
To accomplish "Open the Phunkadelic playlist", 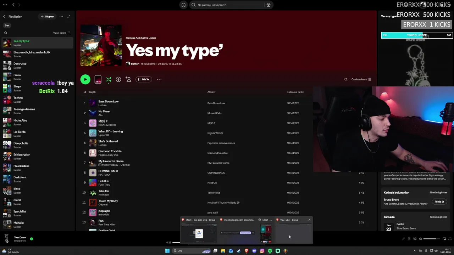I will (x=37, y=167).
